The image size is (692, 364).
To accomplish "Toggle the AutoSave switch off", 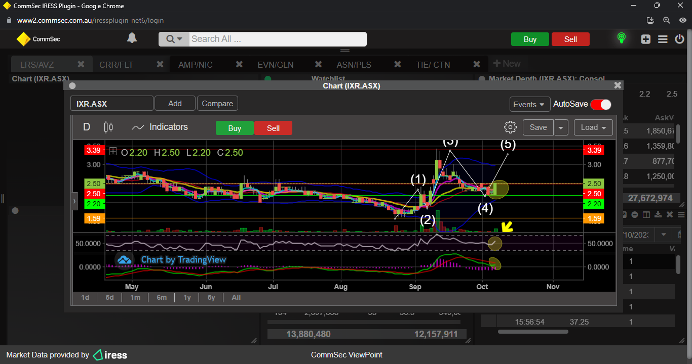I will (601, 104).
